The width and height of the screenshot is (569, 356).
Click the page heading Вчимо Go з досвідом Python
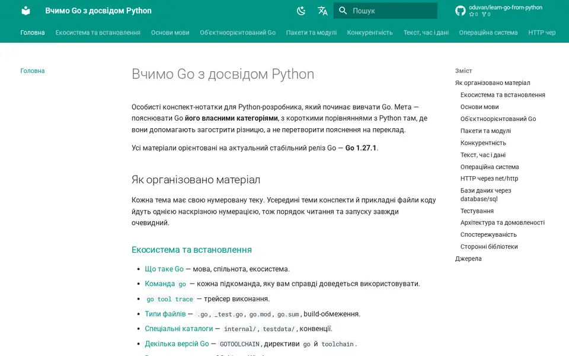pyautogui.click(x=222, y=74)
